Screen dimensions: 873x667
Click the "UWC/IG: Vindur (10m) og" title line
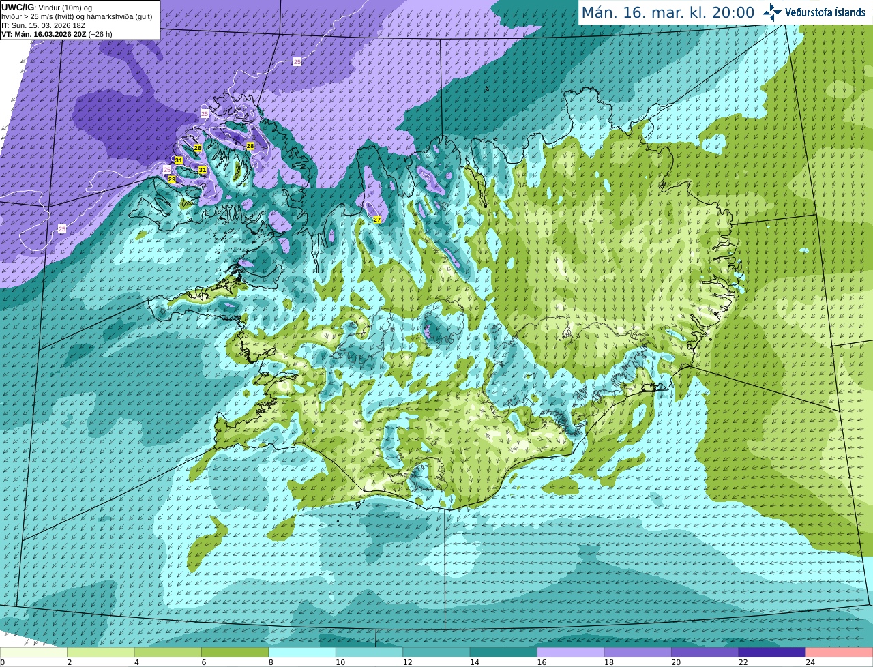pos(46,8)
